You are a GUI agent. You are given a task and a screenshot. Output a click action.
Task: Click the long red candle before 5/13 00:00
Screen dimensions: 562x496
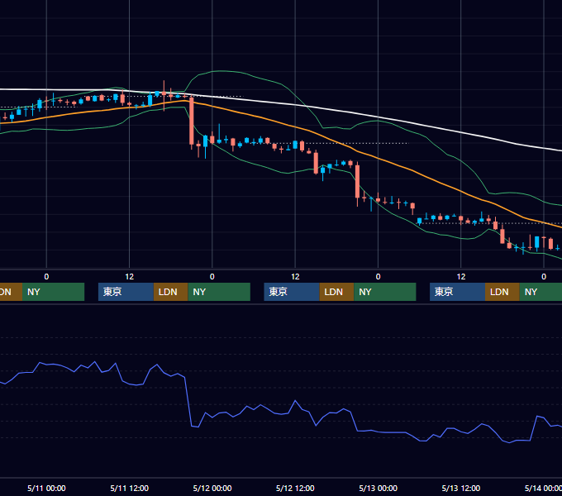pos(357,182)
